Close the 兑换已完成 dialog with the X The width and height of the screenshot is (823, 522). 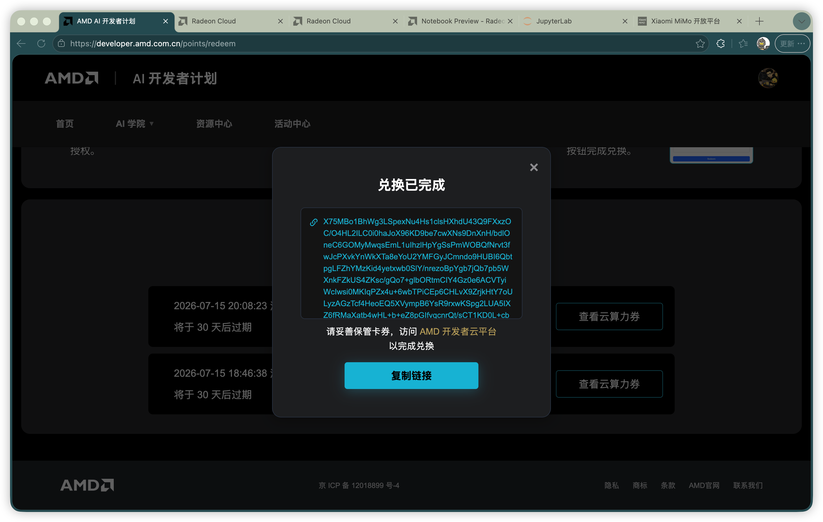click(x=534, y=167)
